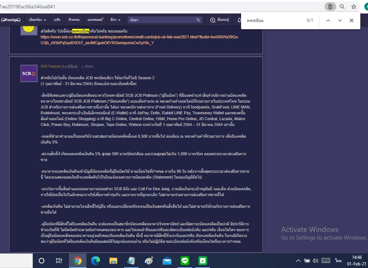
Task: Click the zoom magnifier icon in address bar
Action: pos(342,7)
